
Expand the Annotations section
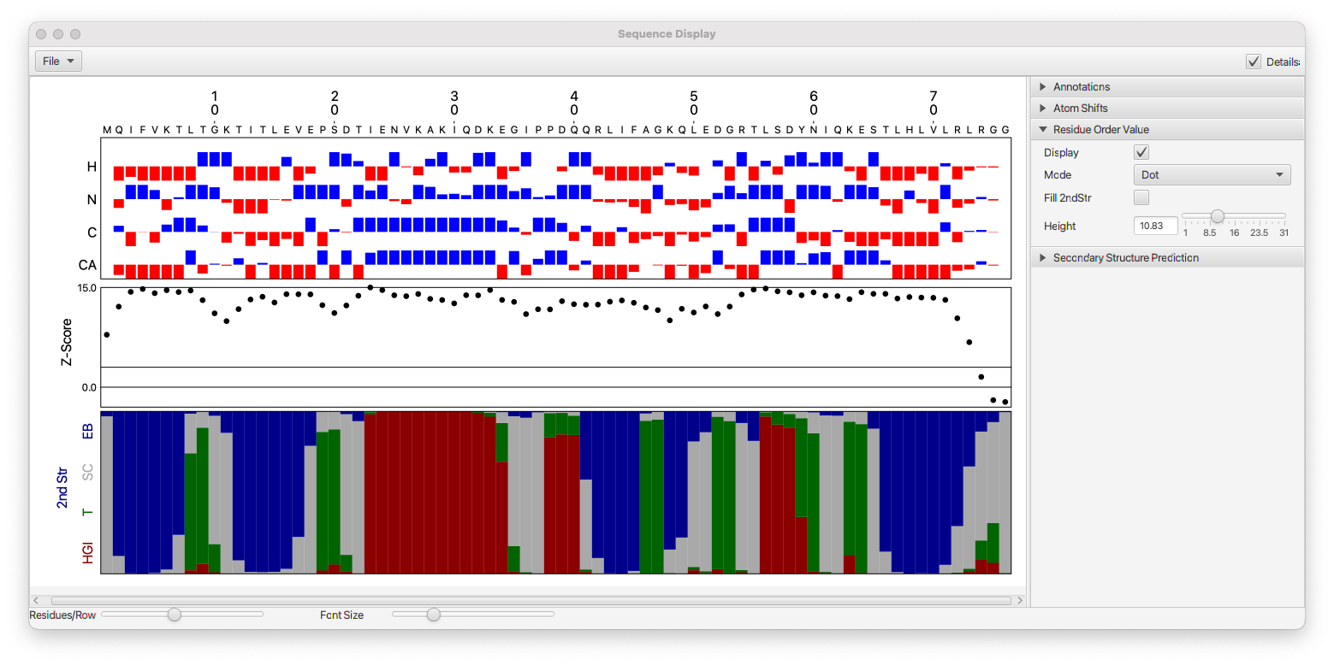[1167, 86]
